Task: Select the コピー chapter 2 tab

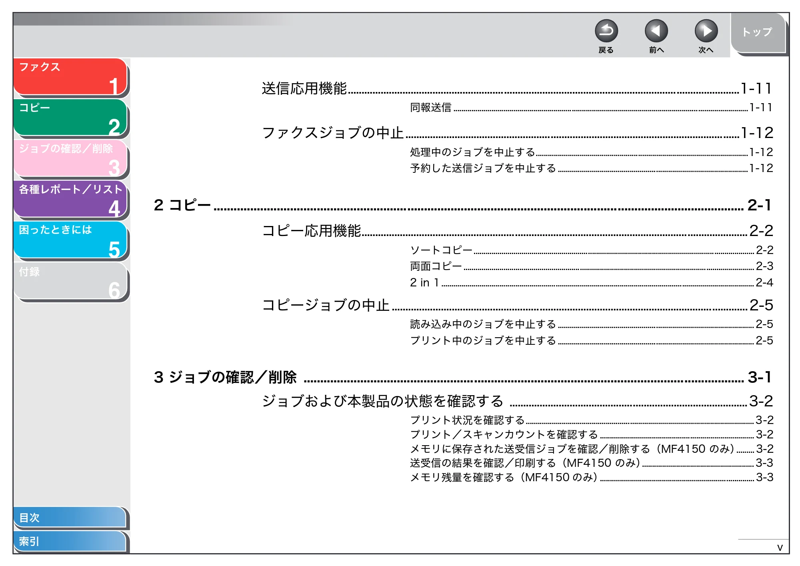Action: tap(70, 118)
